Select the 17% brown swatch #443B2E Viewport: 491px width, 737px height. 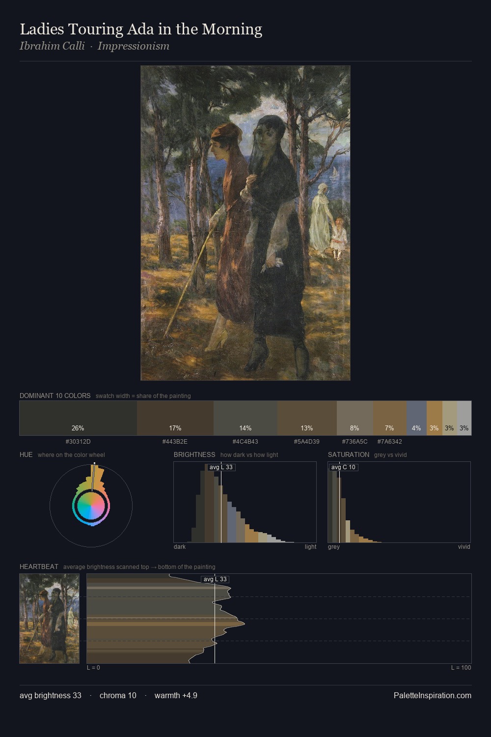tap(175, 418)
